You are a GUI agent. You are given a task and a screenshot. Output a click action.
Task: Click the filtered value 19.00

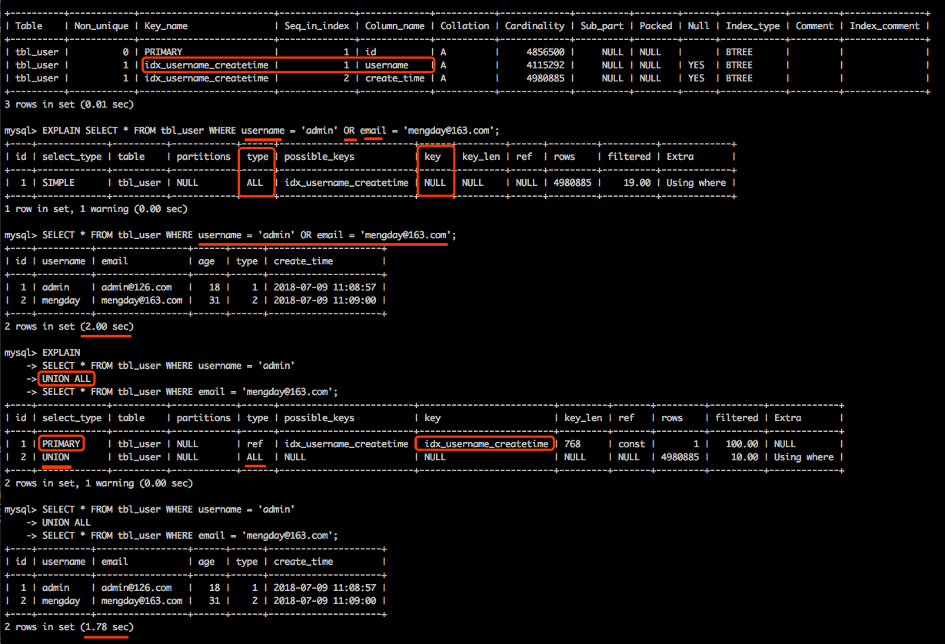coord(637,183)
